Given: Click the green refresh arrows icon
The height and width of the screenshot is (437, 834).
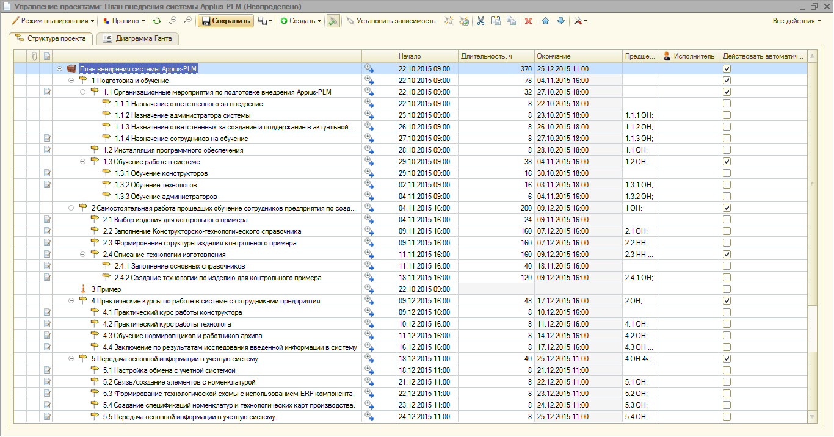Looking at the screenshot, I should coord(157,21).
